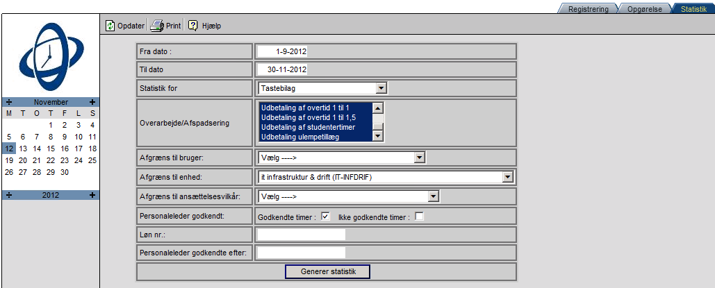This screenshot has width=715, height=288.
Task: Select day 25 in November calendar
Action: click(92, 160)
